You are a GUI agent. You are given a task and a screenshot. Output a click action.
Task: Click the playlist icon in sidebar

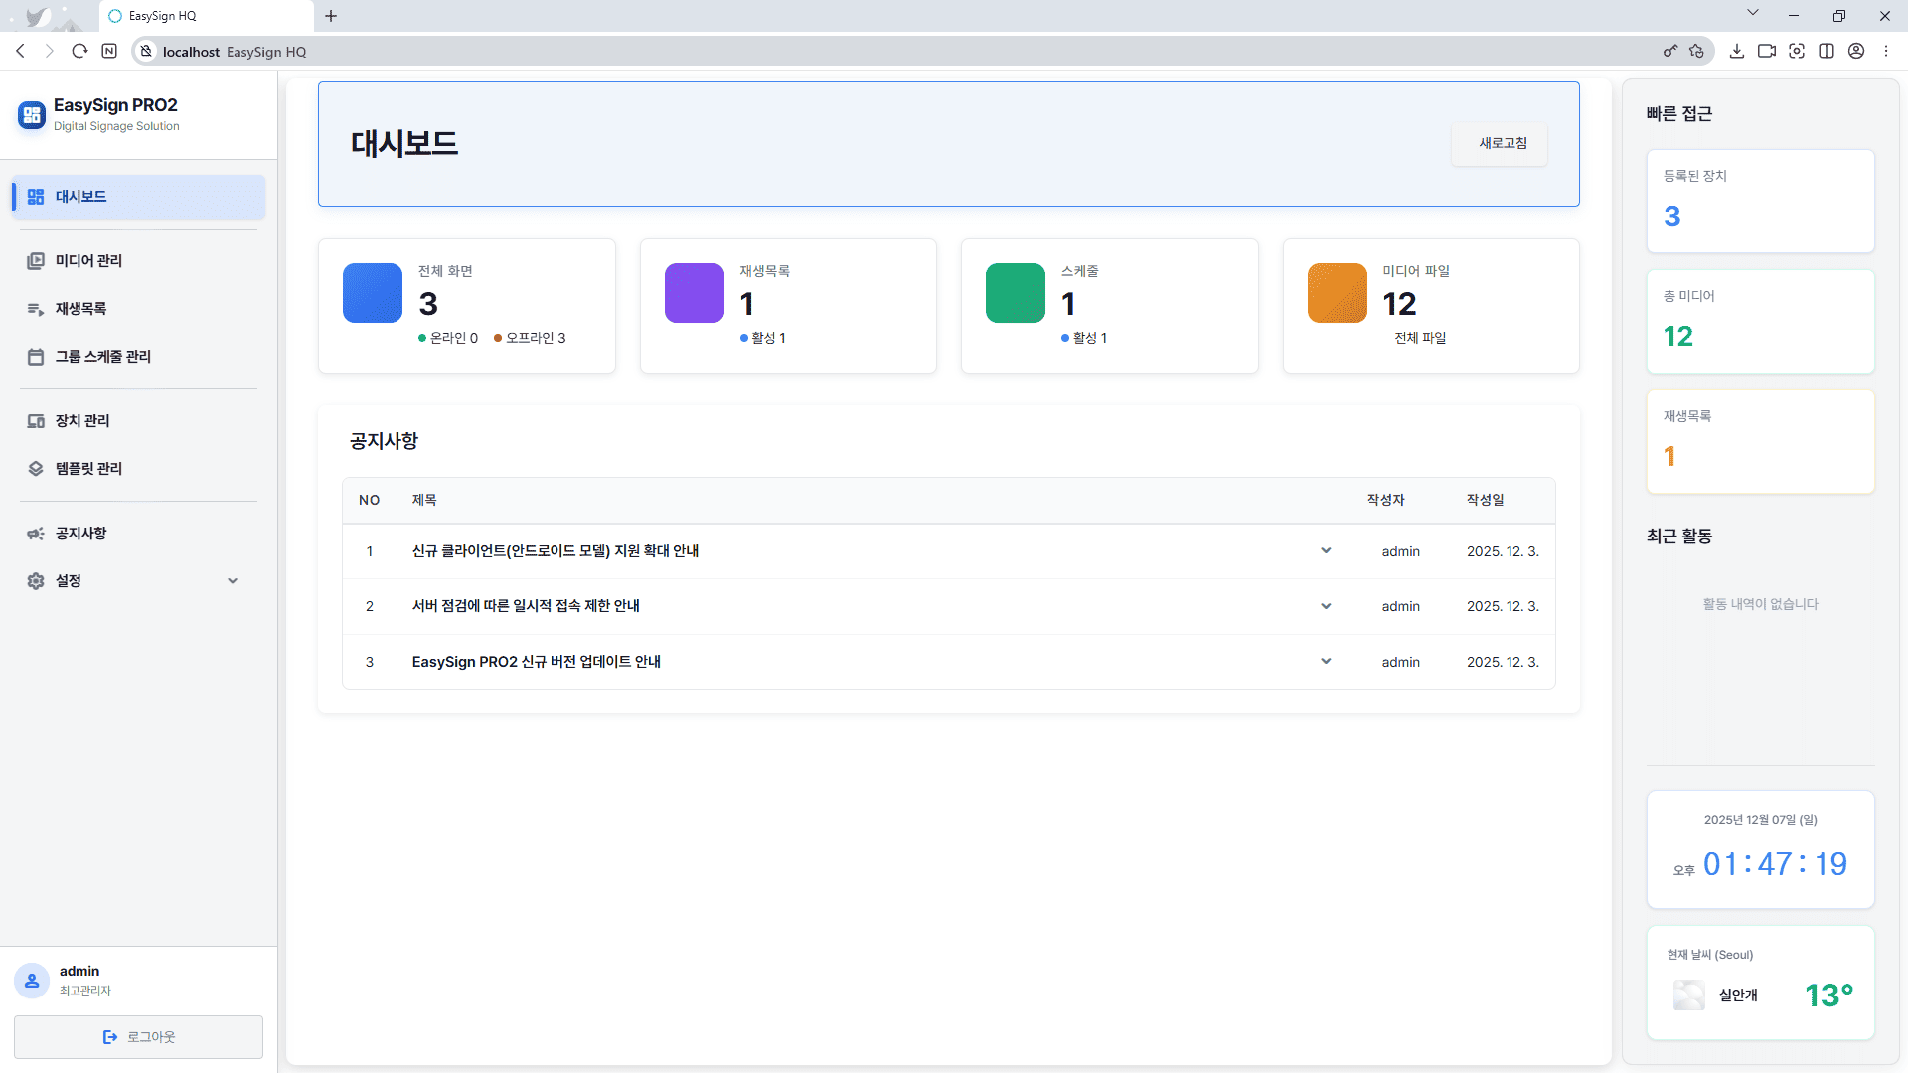(x=36, y=309)
